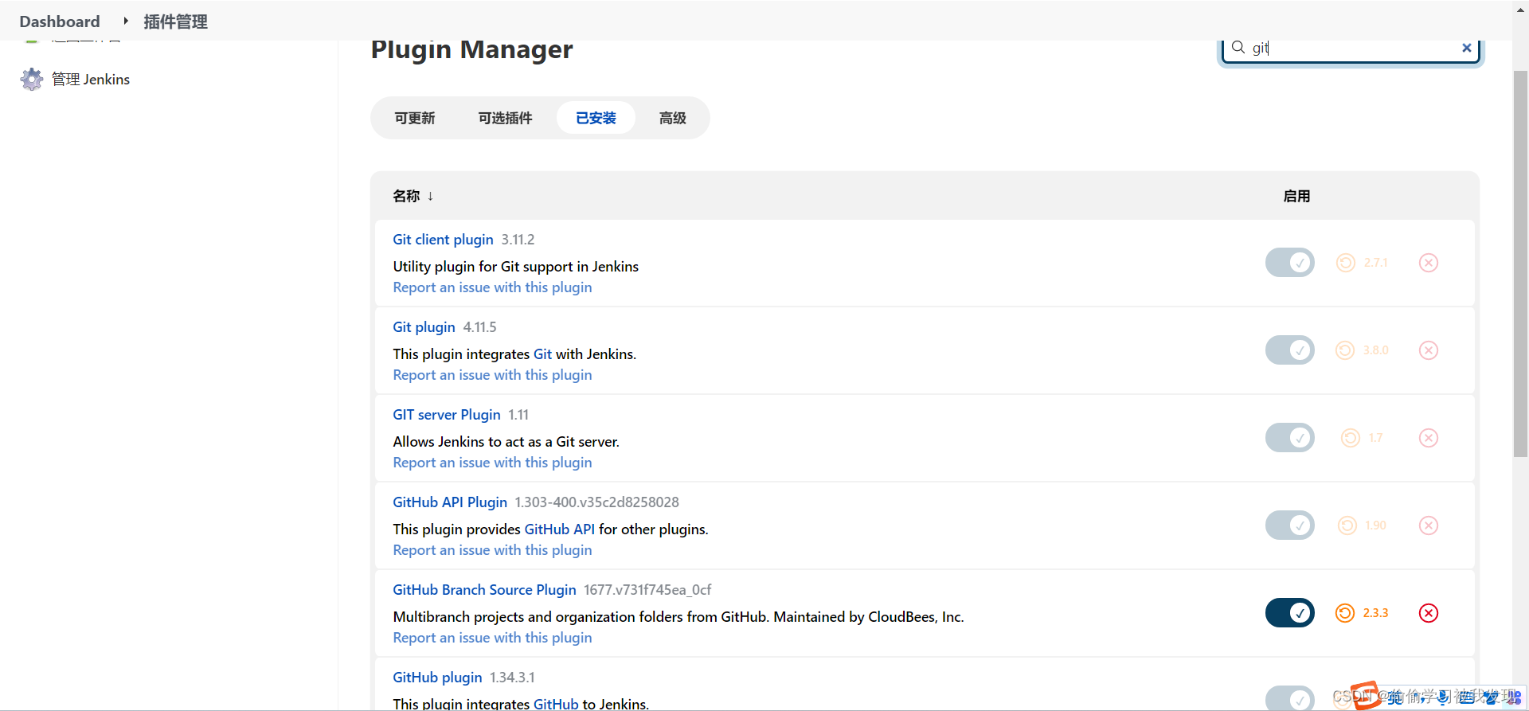The height and width of the screenshot is (711, 1529).
Task: Uninstall GIT server Plugin
Action: tap(1429, 438)
